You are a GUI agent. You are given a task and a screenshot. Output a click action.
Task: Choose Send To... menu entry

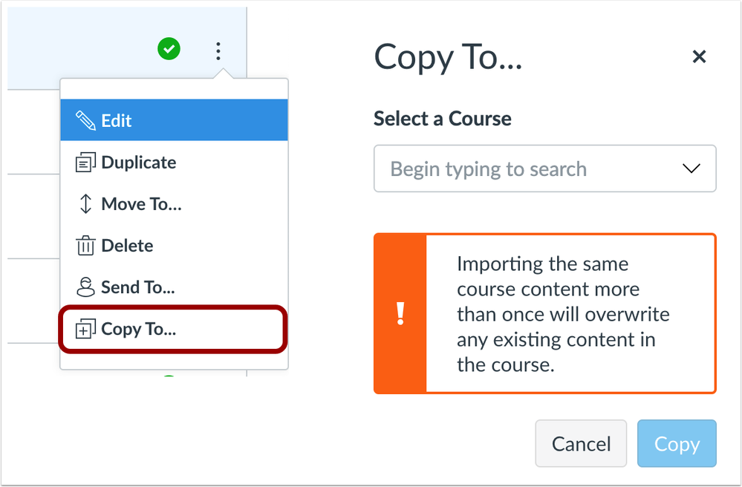(174, 287)
